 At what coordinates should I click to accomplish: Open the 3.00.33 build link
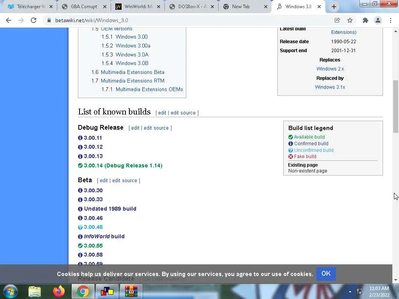click(x=94, y=199)
